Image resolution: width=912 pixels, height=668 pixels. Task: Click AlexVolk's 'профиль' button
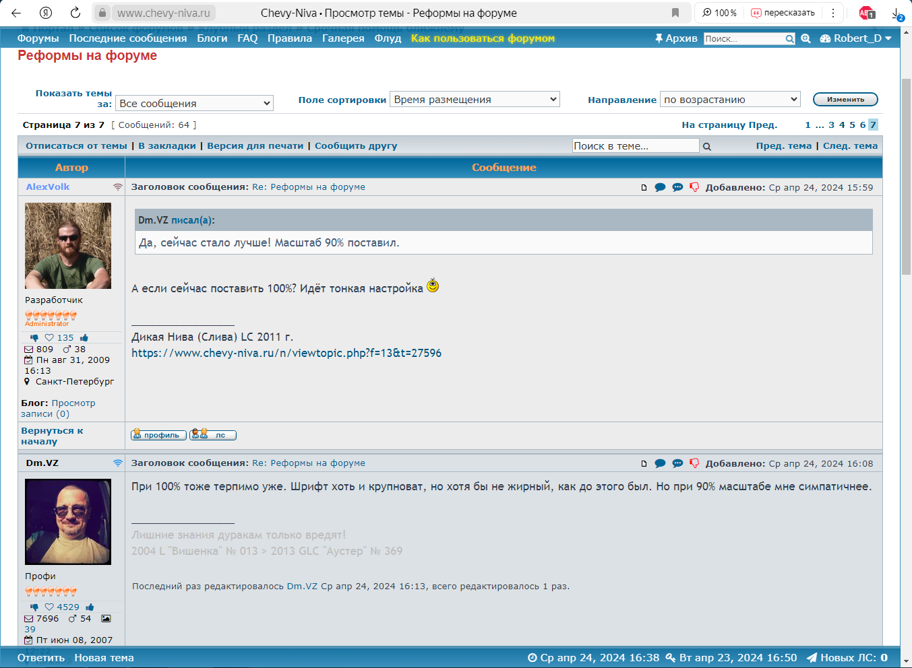[158, 435]
